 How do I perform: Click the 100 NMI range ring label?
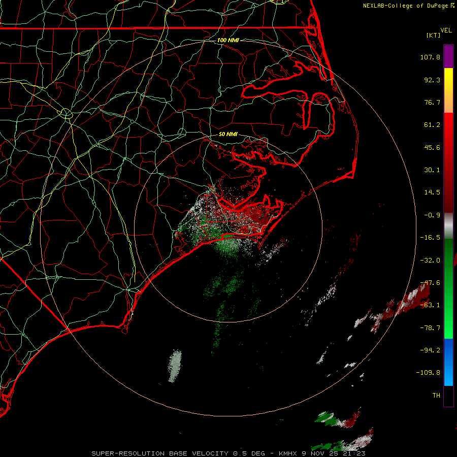click(x=228, y=40)
